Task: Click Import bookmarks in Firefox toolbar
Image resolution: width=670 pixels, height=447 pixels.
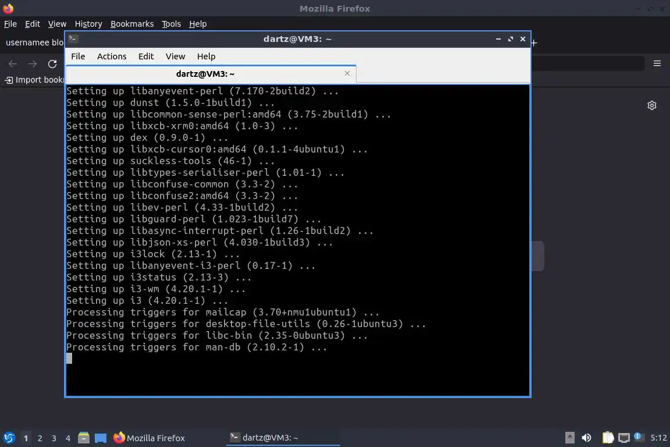Action: 34,80
